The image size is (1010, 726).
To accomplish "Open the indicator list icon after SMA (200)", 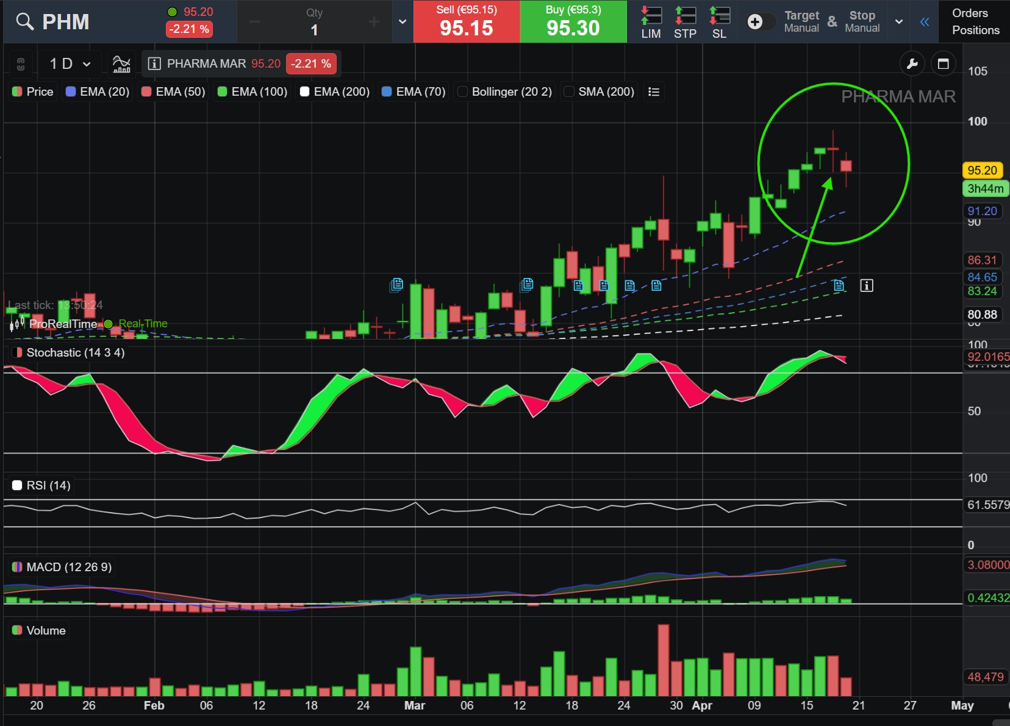I will [654, 91].
